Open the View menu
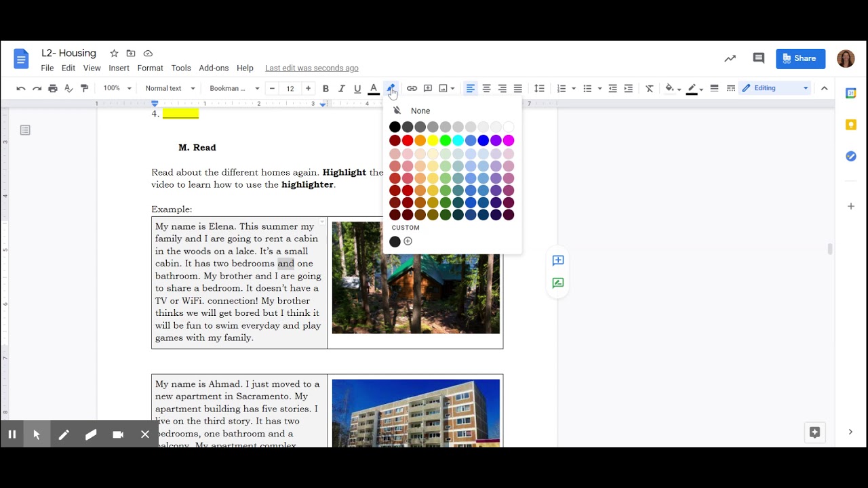Image resolution: width=868 pixels, height=488 pixels. (92, 68)
